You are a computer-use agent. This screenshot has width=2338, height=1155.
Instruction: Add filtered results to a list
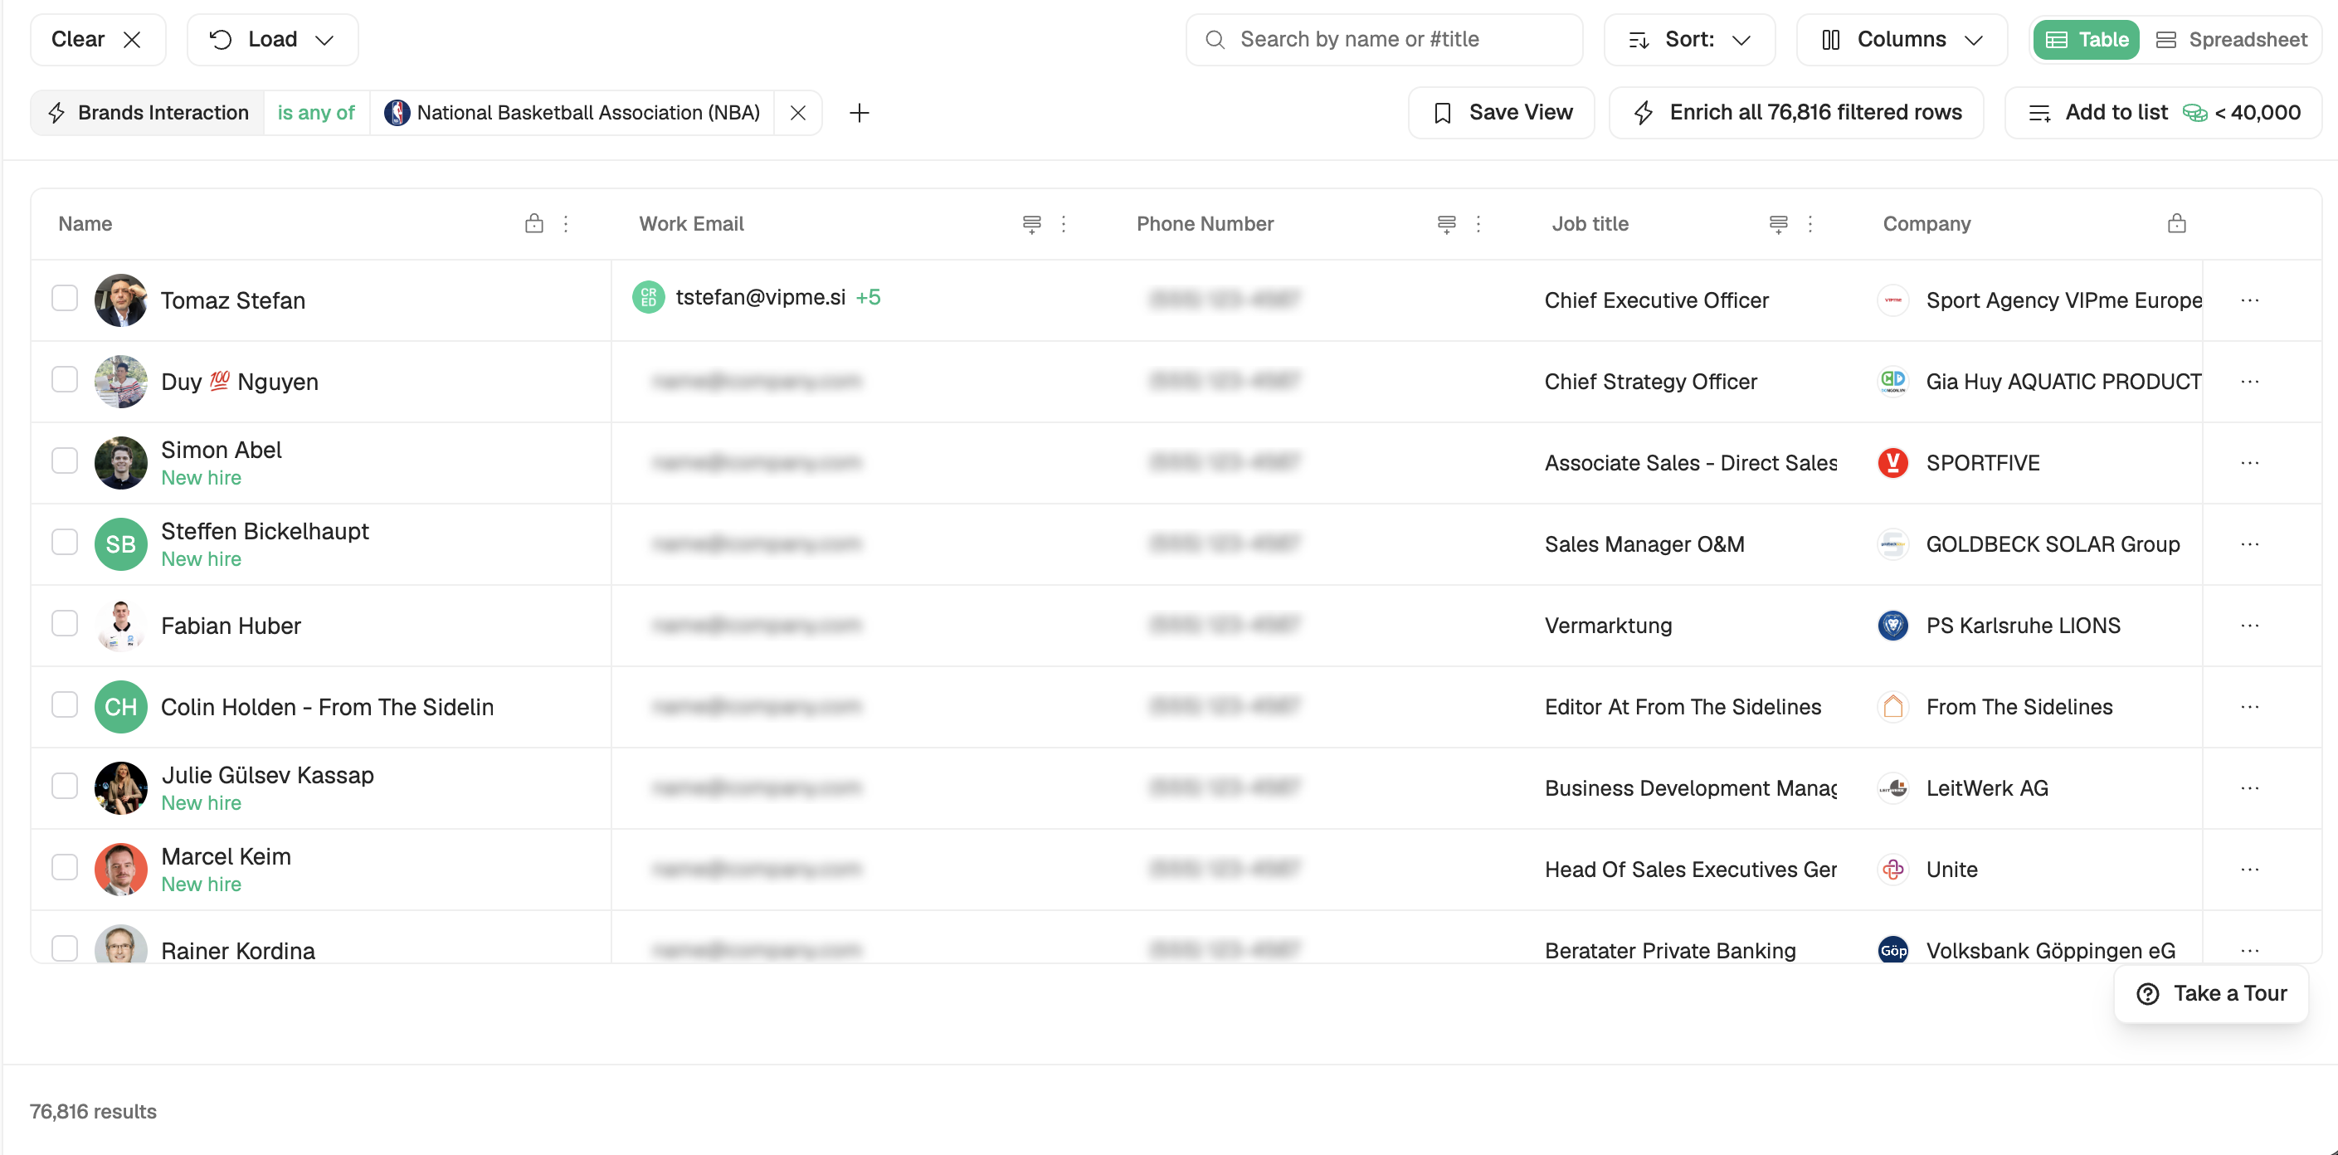[2164, 113]
